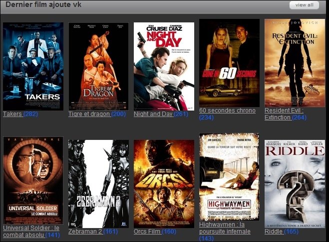The height and width of the screenshot is (242, 329).
Task: Click the (264) count beside Extinction
Action: point(299,118)
